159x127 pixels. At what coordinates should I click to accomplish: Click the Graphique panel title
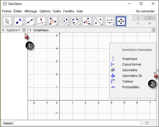pyautogui.click(x=41, y=30)
